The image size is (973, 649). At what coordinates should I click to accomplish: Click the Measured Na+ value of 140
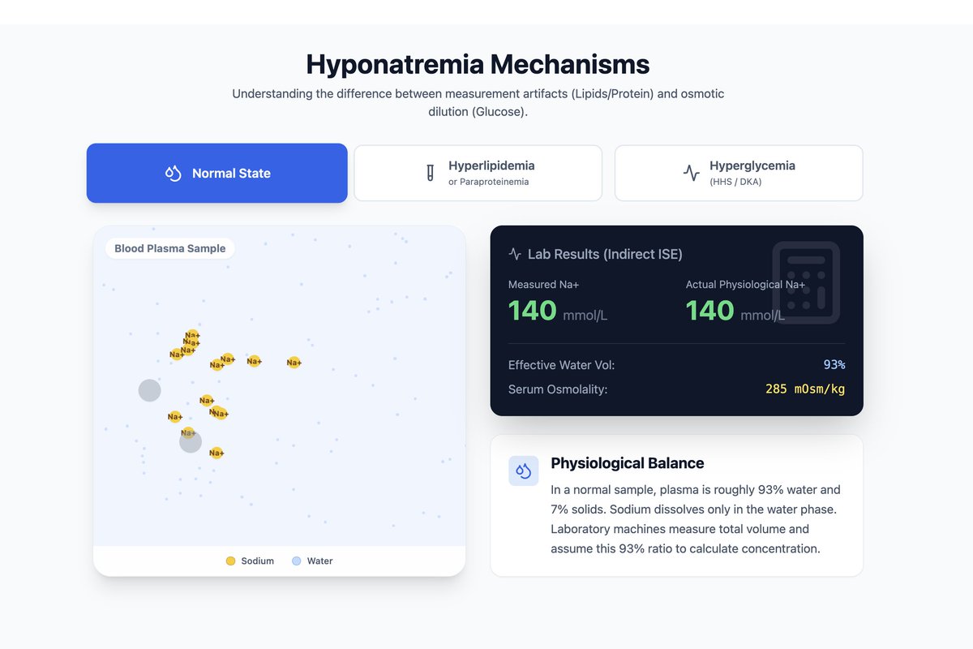pyautogui.click(x=531, y=311)
